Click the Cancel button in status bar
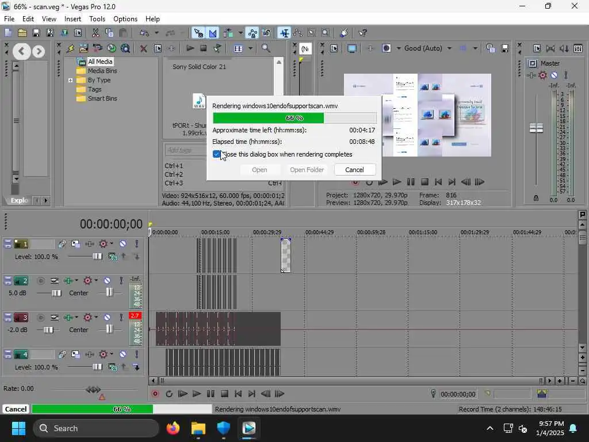Viewport: 589px width, 442px height. 16,409
